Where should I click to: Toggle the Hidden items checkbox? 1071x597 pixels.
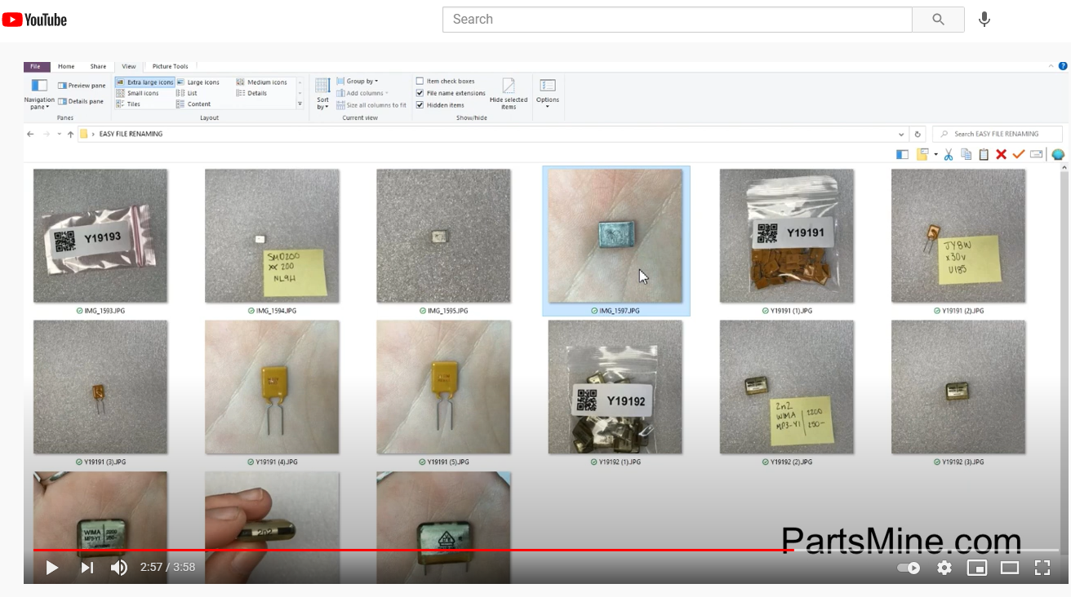(420, 104)
